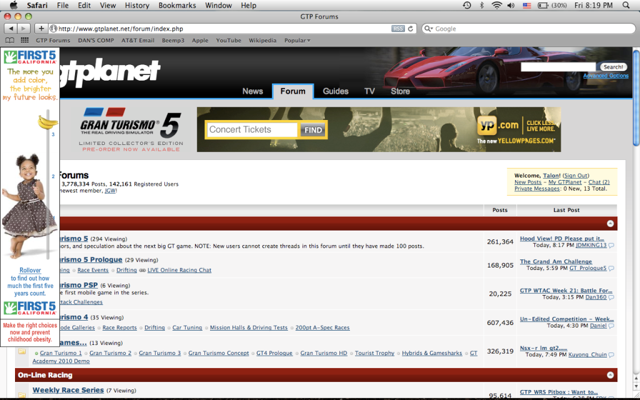Open the Time Machine menu bar icon
The width and height of the screenshot is (640, 400).
tap(467, 6)
